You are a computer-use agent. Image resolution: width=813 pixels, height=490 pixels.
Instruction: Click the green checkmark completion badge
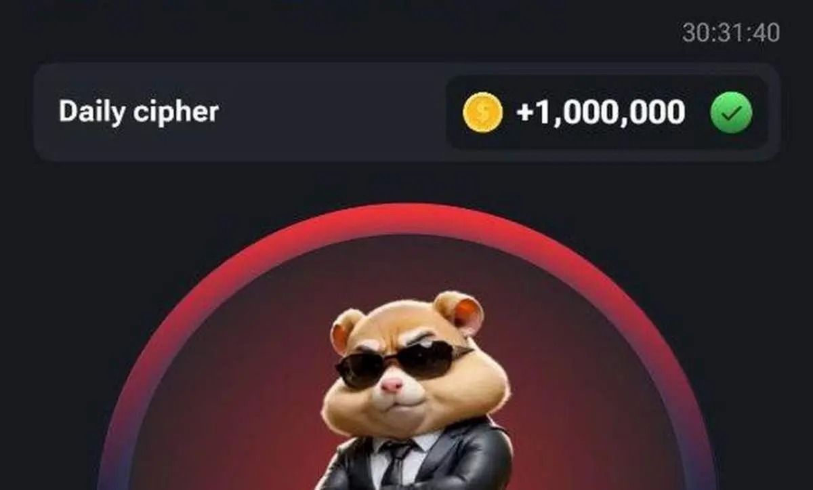tap(731, 113)
